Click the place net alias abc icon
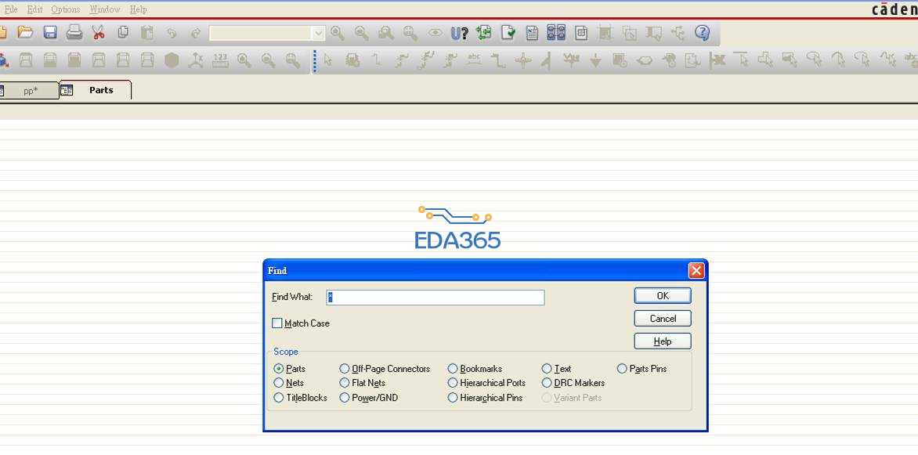The image size is (918, 455). point(474,60)
